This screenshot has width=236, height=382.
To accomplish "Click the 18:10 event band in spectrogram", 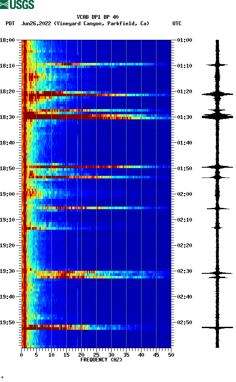I will click(97, 64).
